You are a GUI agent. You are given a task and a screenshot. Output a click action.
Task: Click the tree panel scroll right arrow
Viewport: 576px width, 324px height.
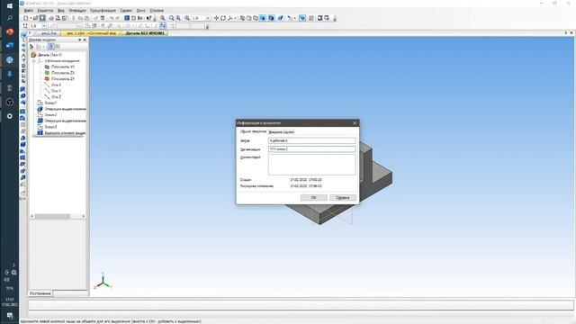coord(84,216)
